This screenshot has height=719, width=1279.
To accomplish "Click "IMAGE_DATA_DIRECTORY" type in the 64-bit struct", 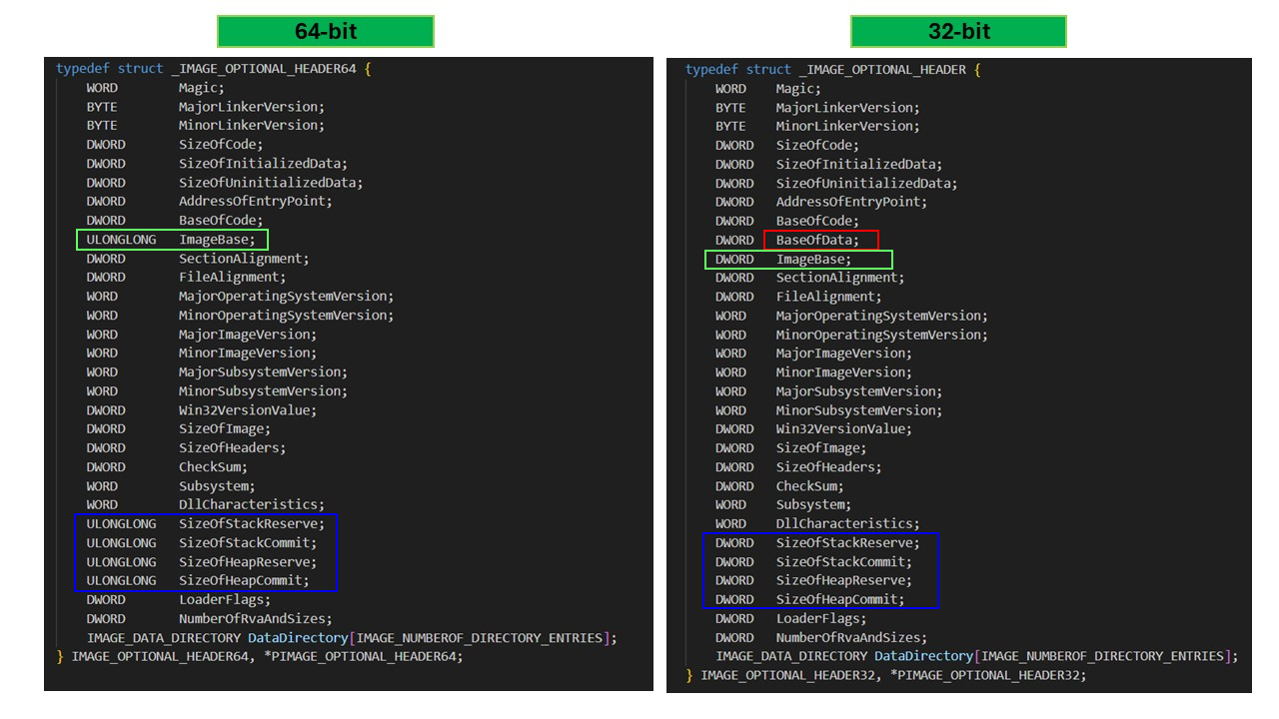I will [x=164, y=638].
